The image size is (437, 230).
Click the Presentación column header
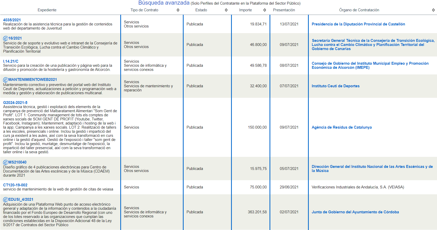284,10
